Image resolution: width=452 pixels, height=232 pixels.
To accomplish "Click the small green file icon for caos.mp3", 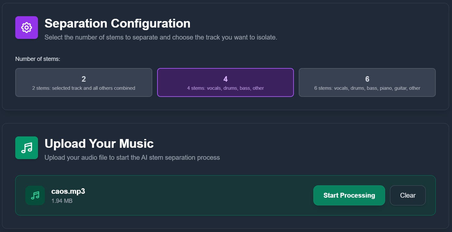I will (35, 195).
